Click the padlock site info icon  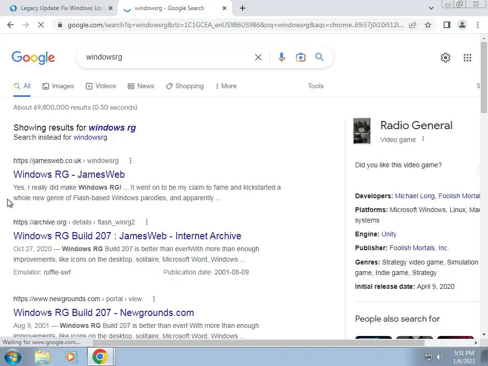(60, 25)
